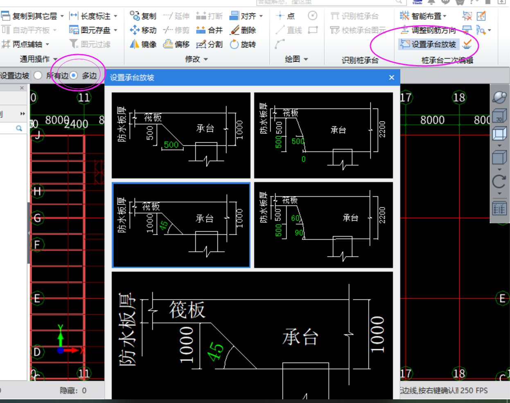Open the find-element icon dropdown arrow

[x=490, y=30]
